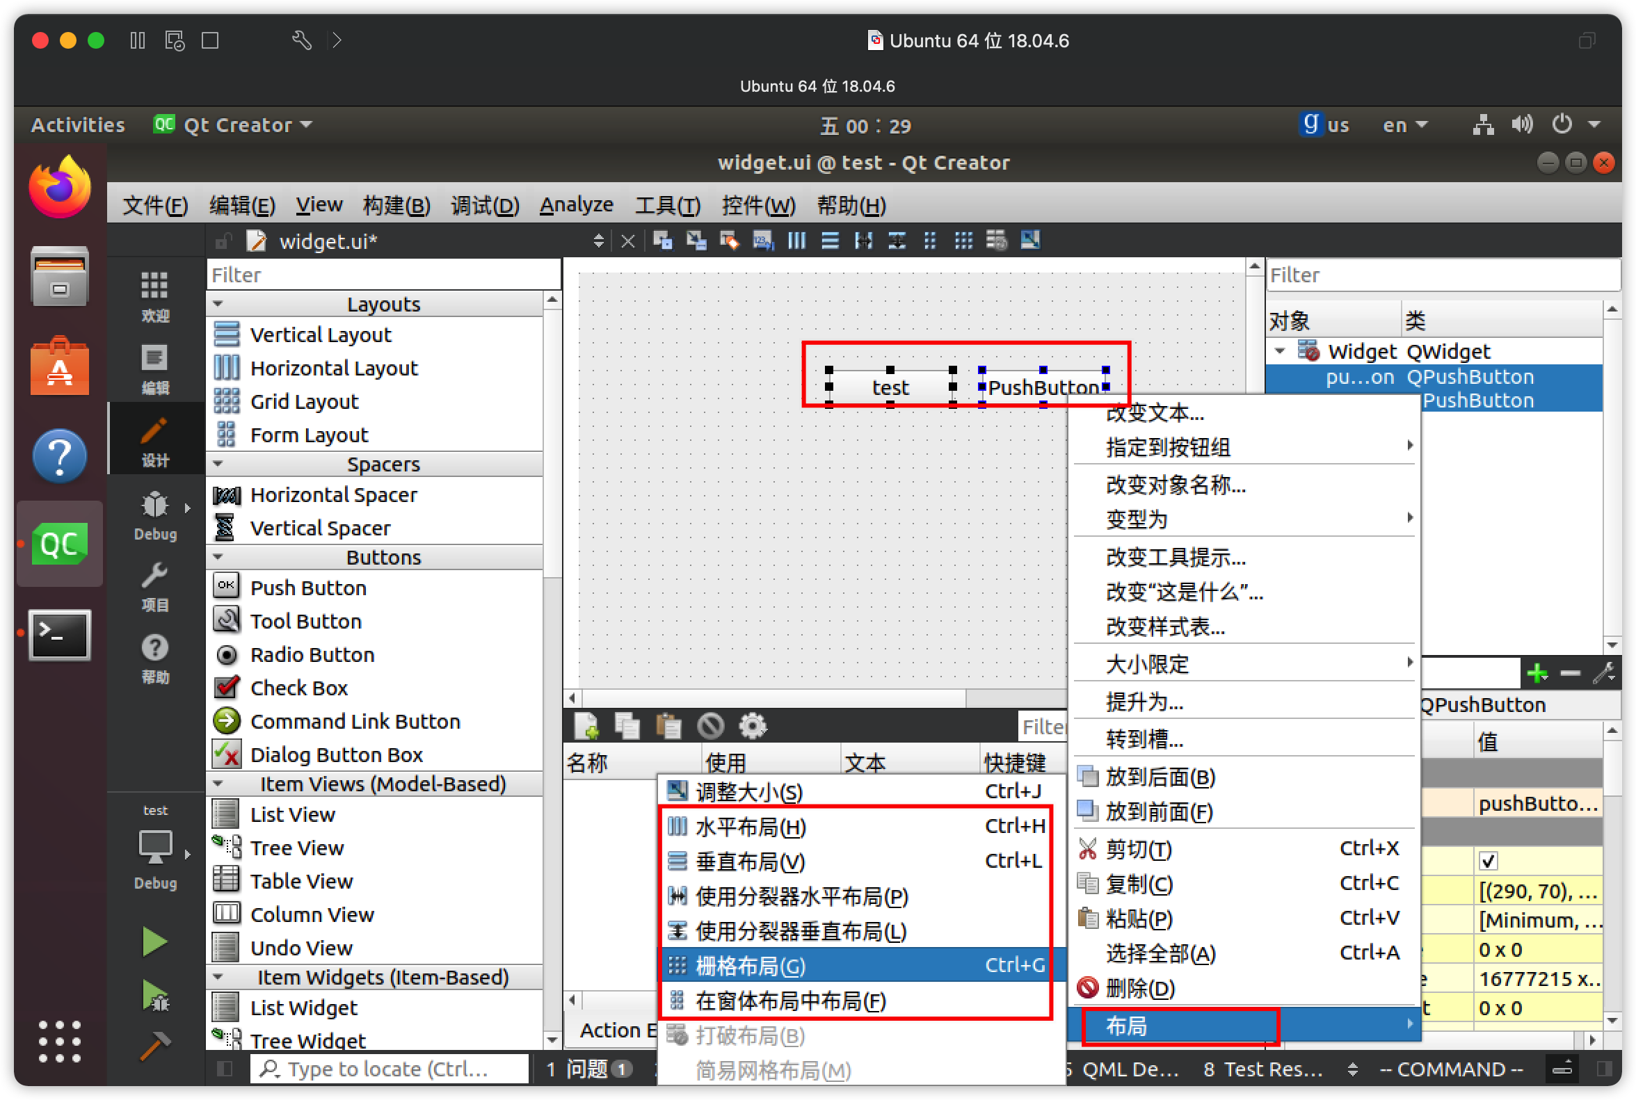Click the hammer Build icon
1636x1100 pixels.
(154, 1046)
